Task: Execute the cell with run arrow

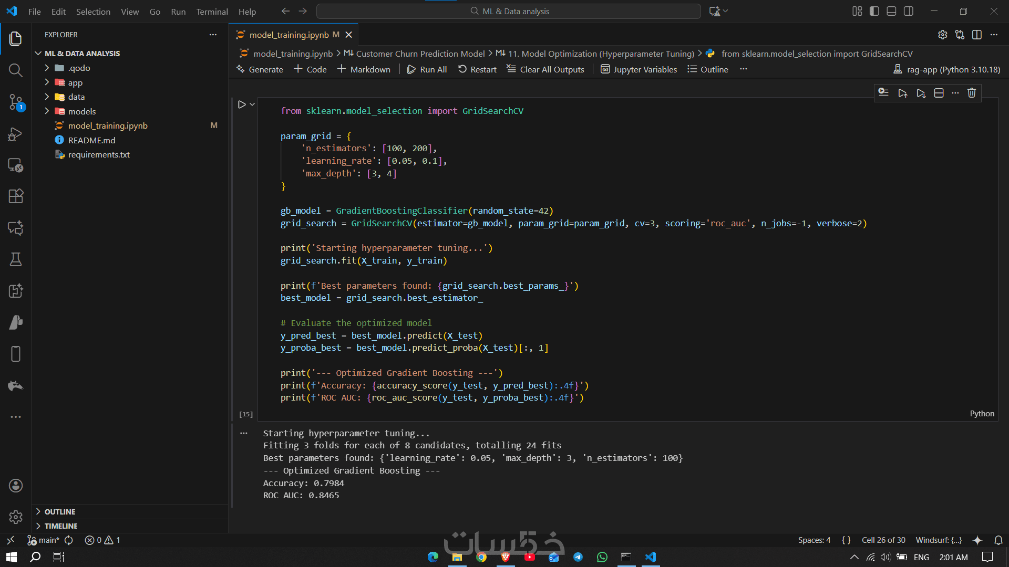Action: (x=241, y=104)
